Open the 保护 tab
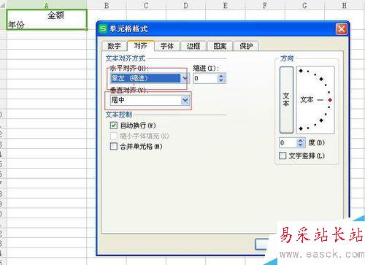The height and width of the screenshot is (265, 365). 246,46
